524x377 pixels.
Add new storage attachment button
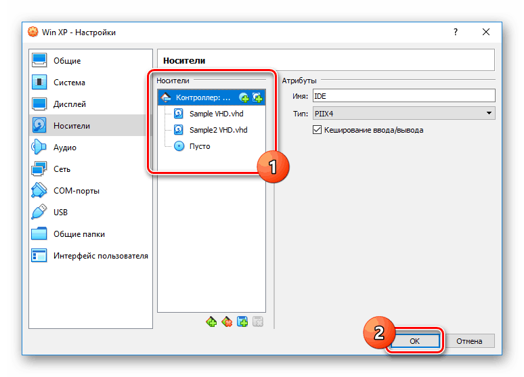[242, 322]
